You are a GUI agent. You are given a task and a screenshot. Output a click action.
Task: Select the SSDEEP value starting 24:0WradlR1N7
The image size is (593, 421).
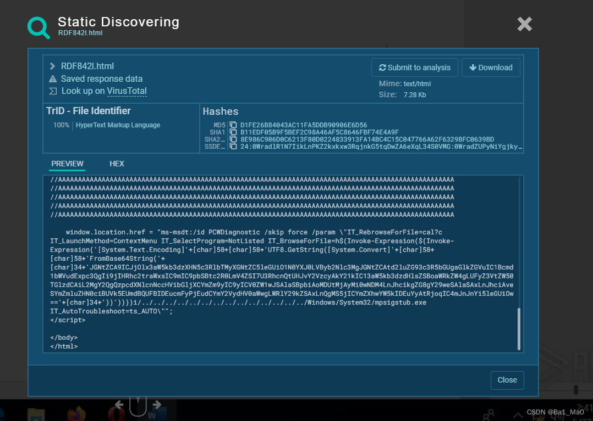click(381, 147)
